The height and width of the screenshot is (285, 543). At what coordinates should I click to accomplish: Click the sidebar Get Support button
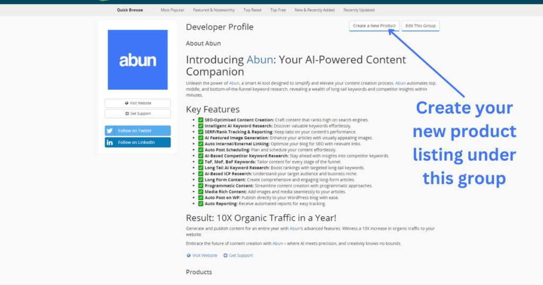tap(137, 113)
